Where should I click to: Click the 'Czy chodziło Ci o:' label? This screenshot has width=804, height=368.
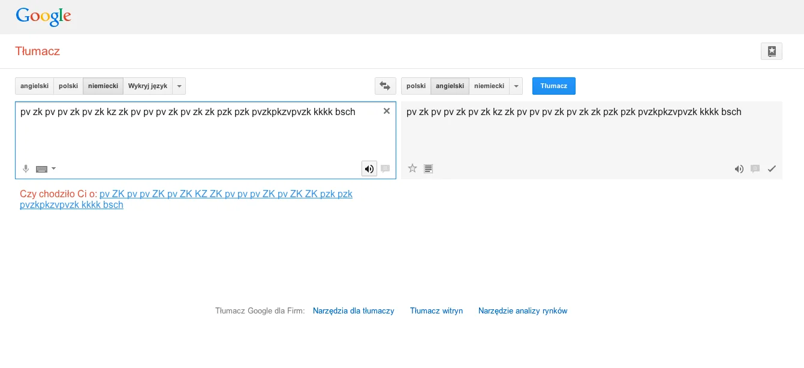click(58, 194)
